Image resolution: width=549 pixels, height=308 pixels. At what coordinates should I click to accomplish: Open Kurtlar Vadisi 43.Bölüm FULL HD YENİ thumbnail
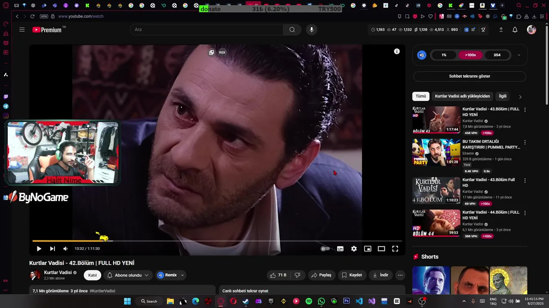[x=436, y=120]
